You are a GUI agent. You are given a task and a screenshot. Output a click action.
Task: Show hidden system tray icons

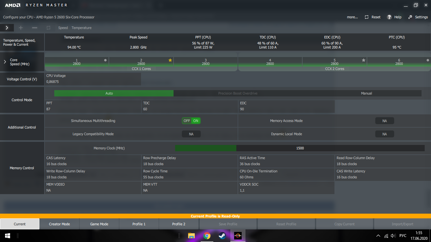tap(378, 236)
